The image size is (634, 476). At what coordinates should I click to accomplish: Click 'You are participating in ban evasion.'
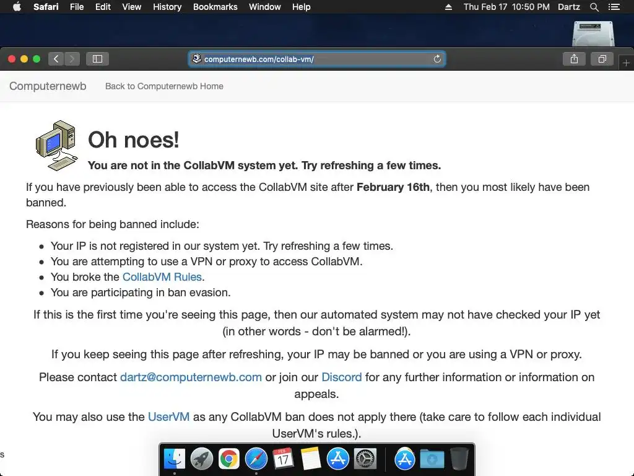(141, 293)
